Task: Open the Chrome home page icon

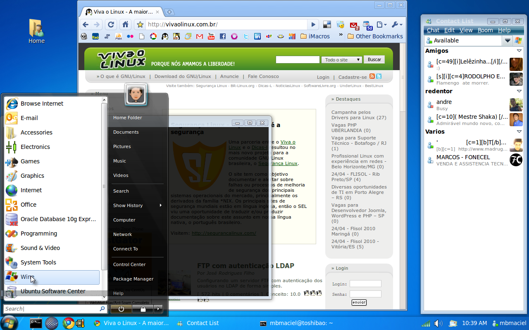Action: (125, 24)
